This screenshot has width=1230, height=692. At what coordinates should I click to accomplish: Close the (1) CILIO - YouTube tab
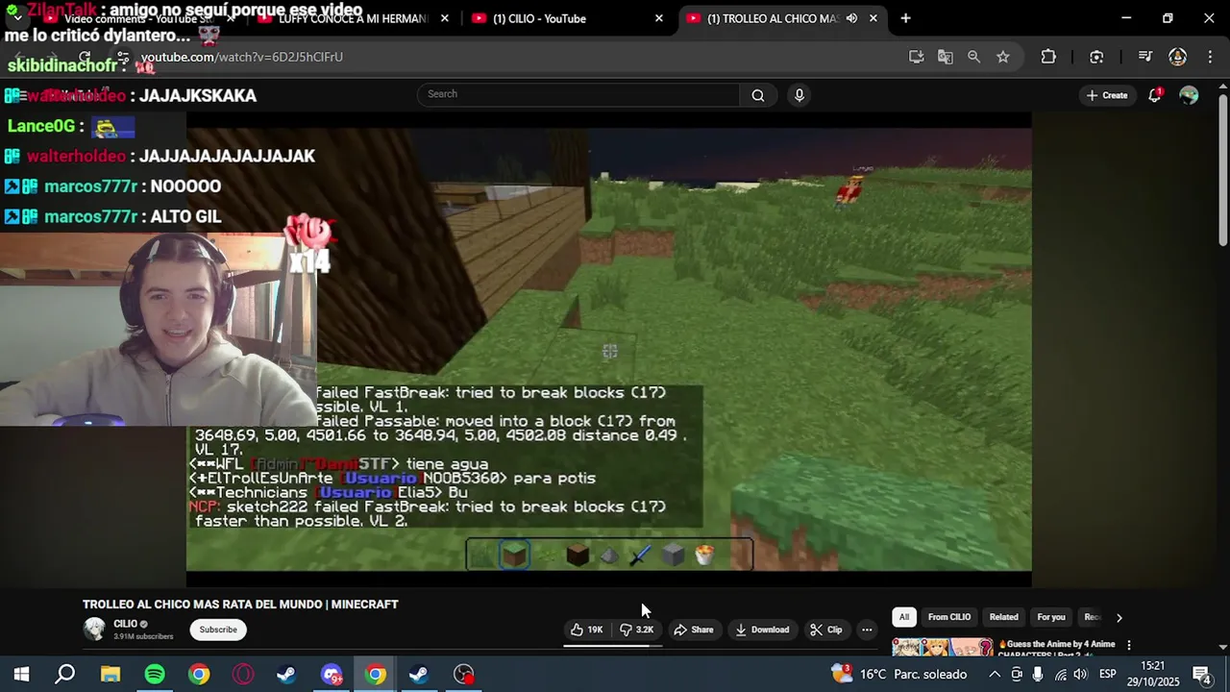(x=658, y=18)
